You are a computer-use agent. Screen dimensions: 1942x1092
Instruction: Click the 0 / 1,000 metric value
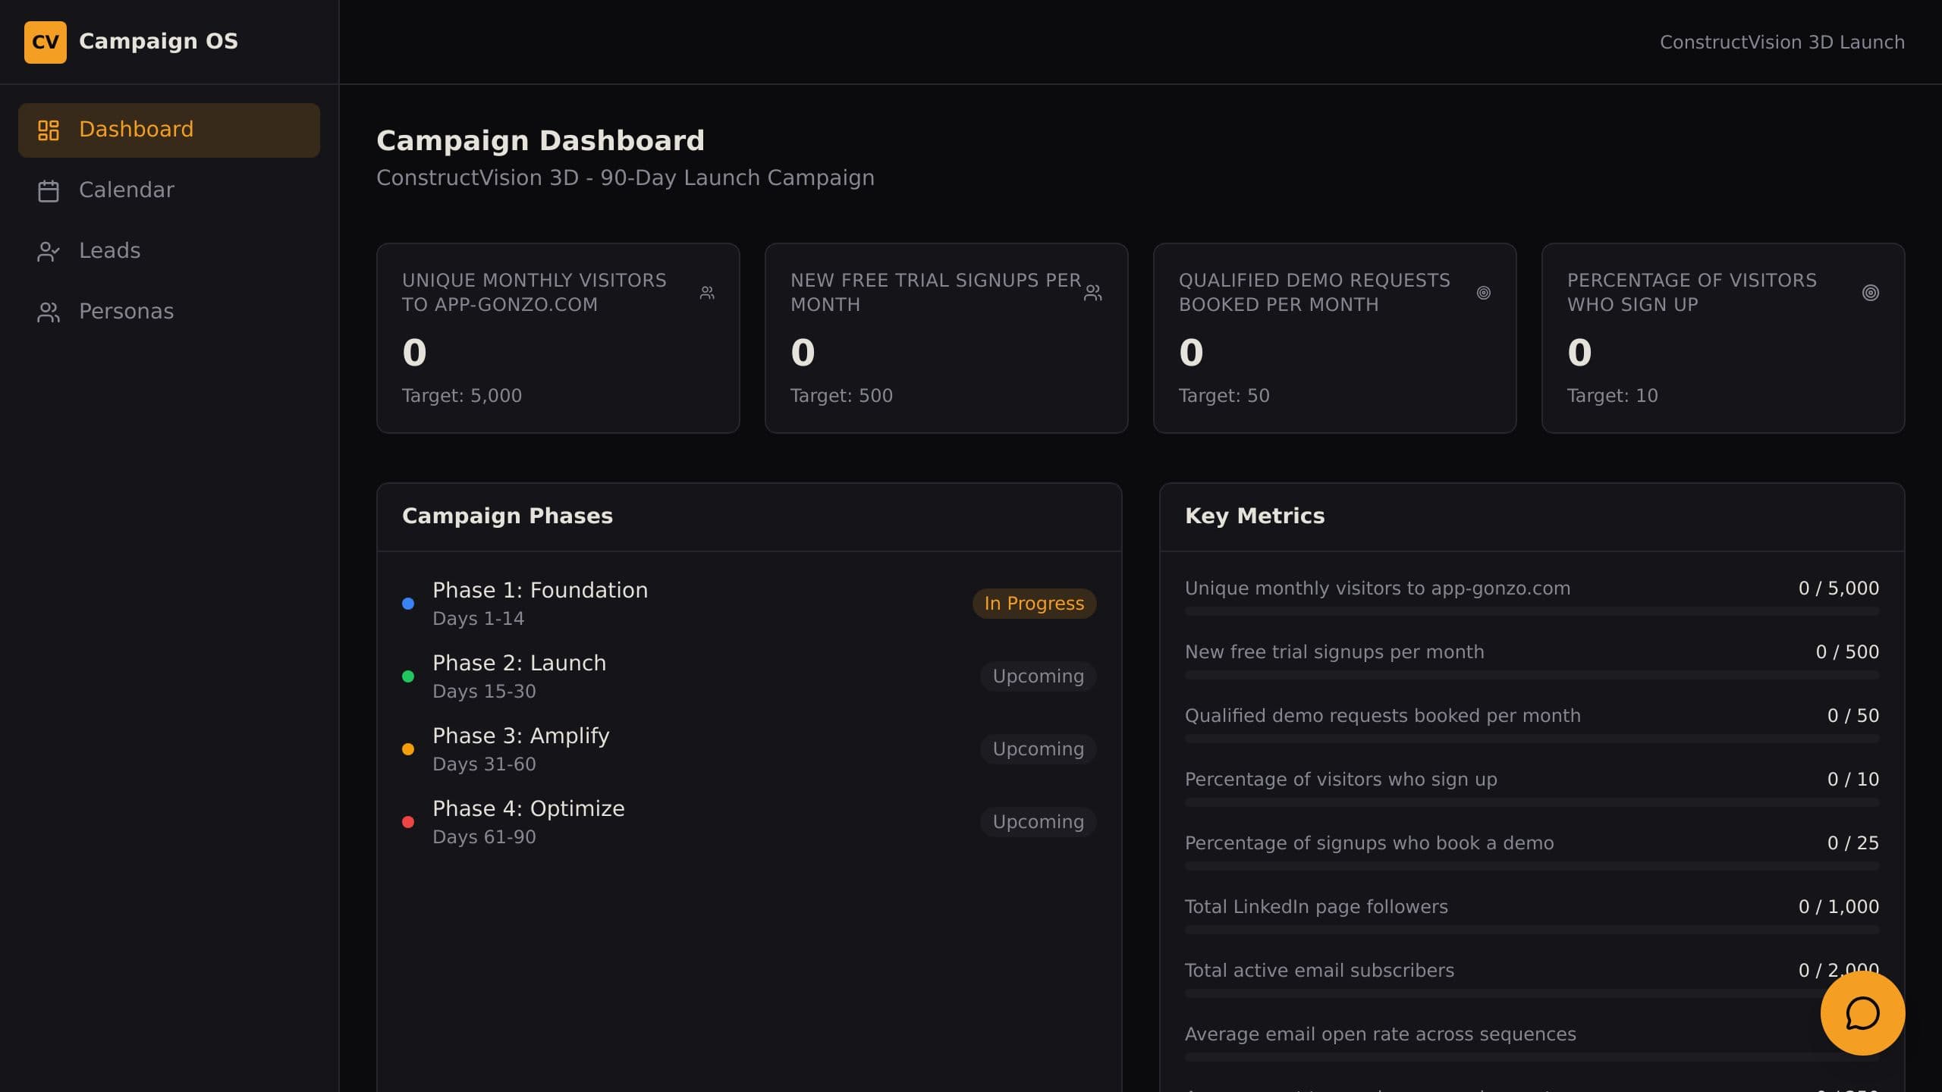coord(1839,907)
